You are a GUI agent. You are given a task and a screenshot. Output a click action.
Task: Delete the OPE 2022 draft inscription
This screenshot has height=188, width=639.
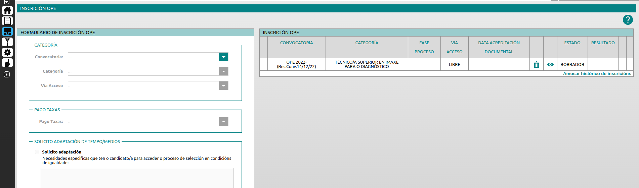coord(536,64)
